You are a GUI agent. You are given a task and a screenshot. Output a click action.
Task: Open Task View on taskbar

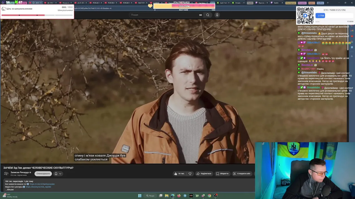pyautogui.click(x=161, y=196)
